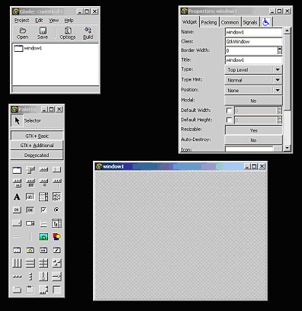Switch to the Packing tab in Properties

click(x=209, y=22)
